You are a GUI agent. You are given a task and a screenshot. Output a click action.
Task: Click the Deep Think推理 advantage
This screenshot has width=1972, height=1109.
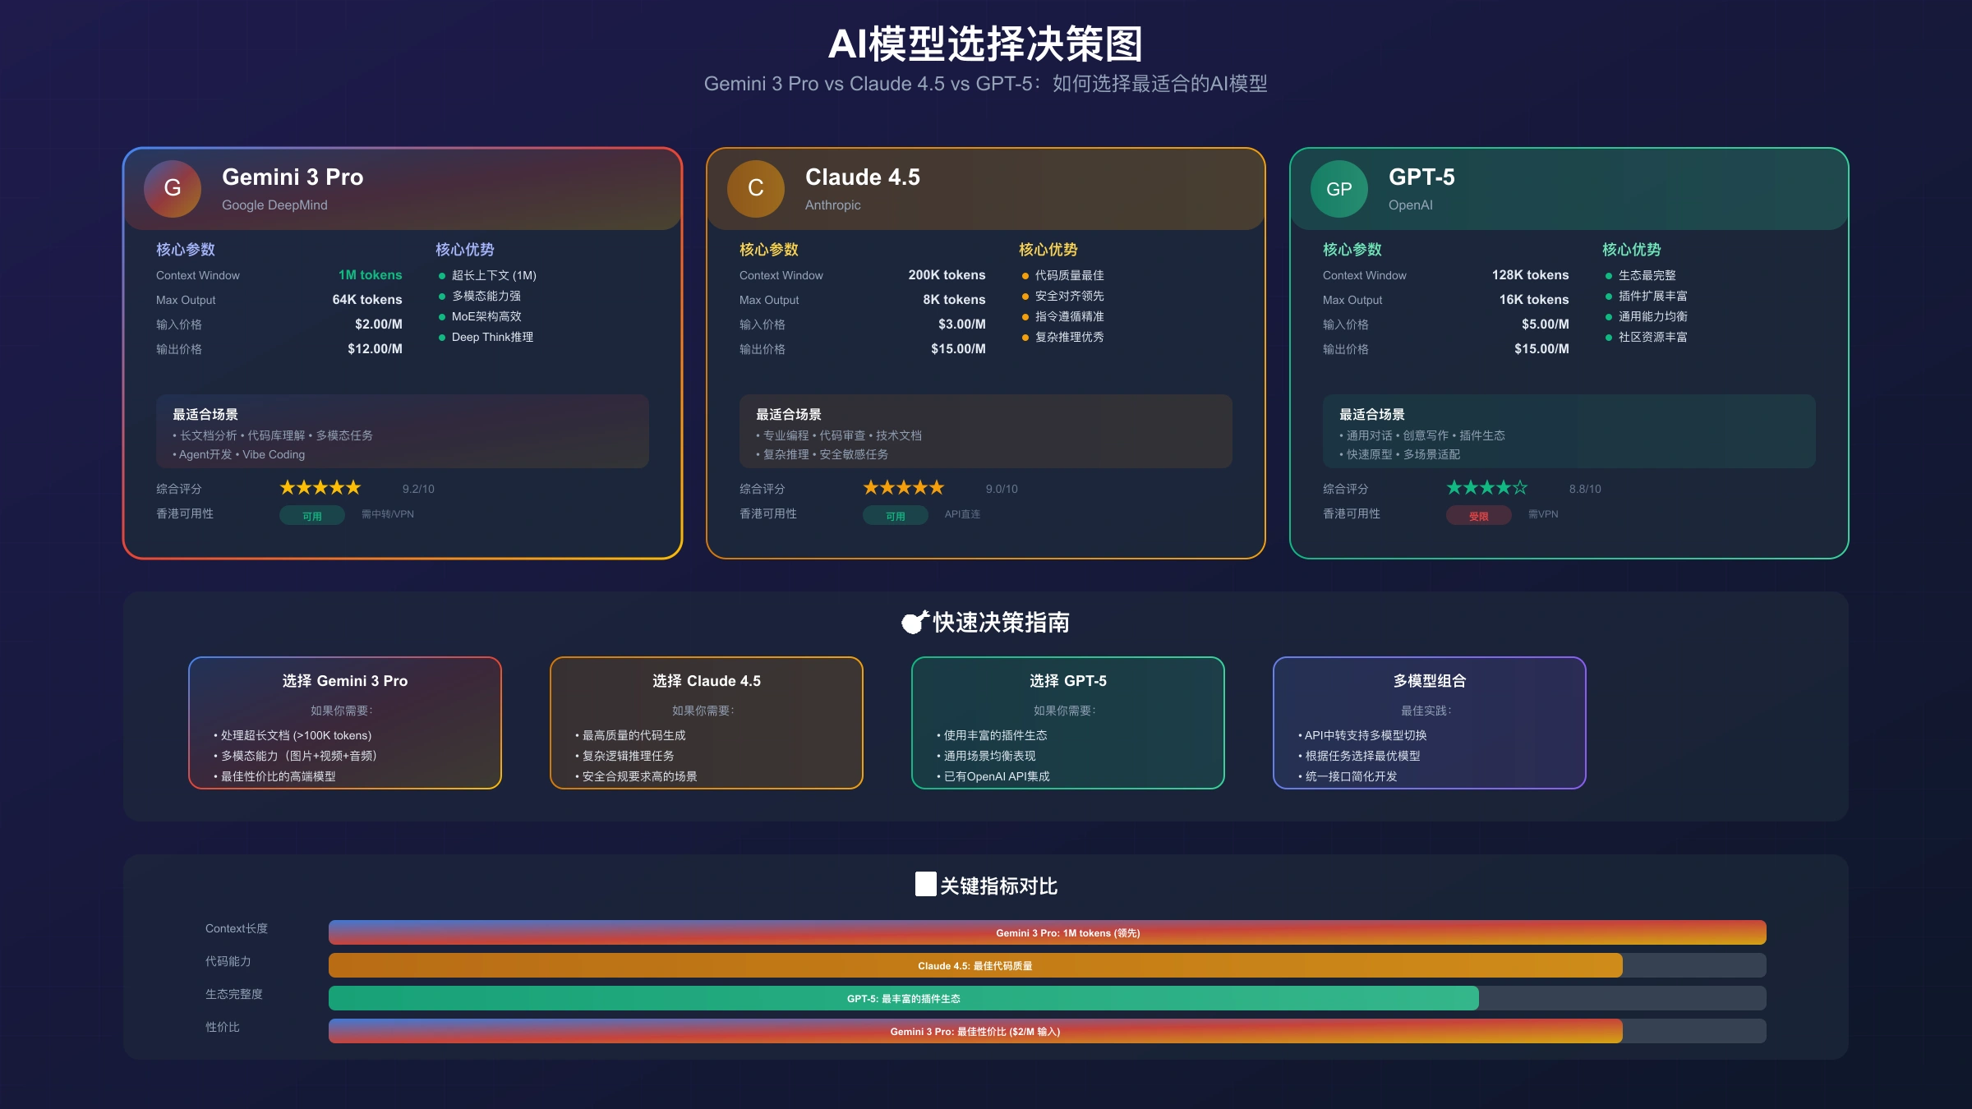coord(492,337)
